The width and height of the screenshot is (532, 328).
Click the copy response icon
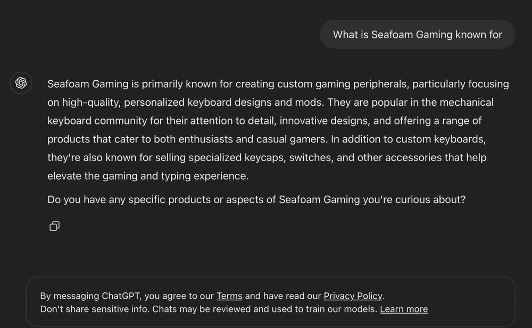(54, 226)
